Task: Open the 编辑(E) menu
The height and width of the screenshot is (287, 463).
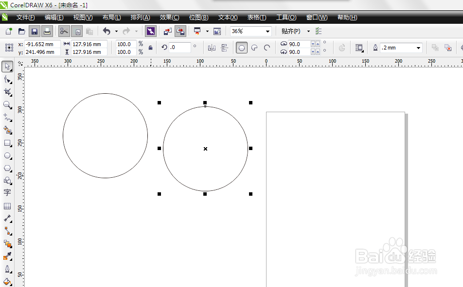Action: (54, 17)
